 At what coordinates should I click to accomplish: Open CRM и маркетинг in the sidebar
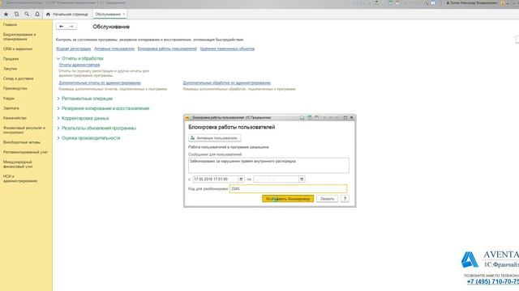[18, 48]
